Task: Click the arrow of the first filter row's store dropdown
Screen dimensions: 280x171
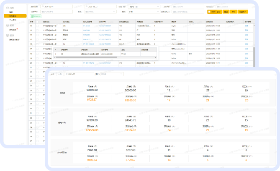Action: [x=158, y=7]
